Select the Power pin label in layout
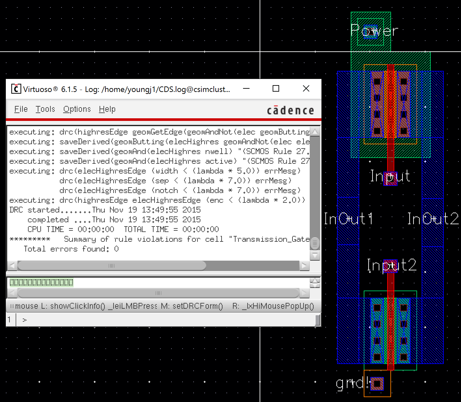 coord(374,31)
